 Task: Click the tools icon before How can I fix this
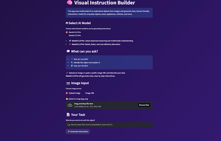72,66
